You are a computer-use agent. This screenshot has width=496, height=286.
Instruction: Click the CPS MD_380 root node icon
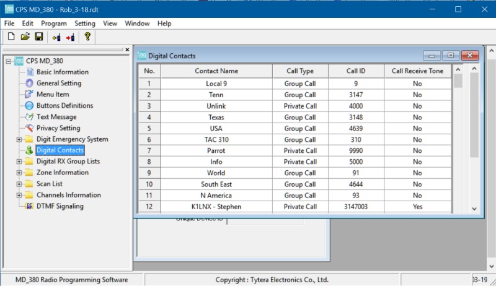tap(19, 61)
